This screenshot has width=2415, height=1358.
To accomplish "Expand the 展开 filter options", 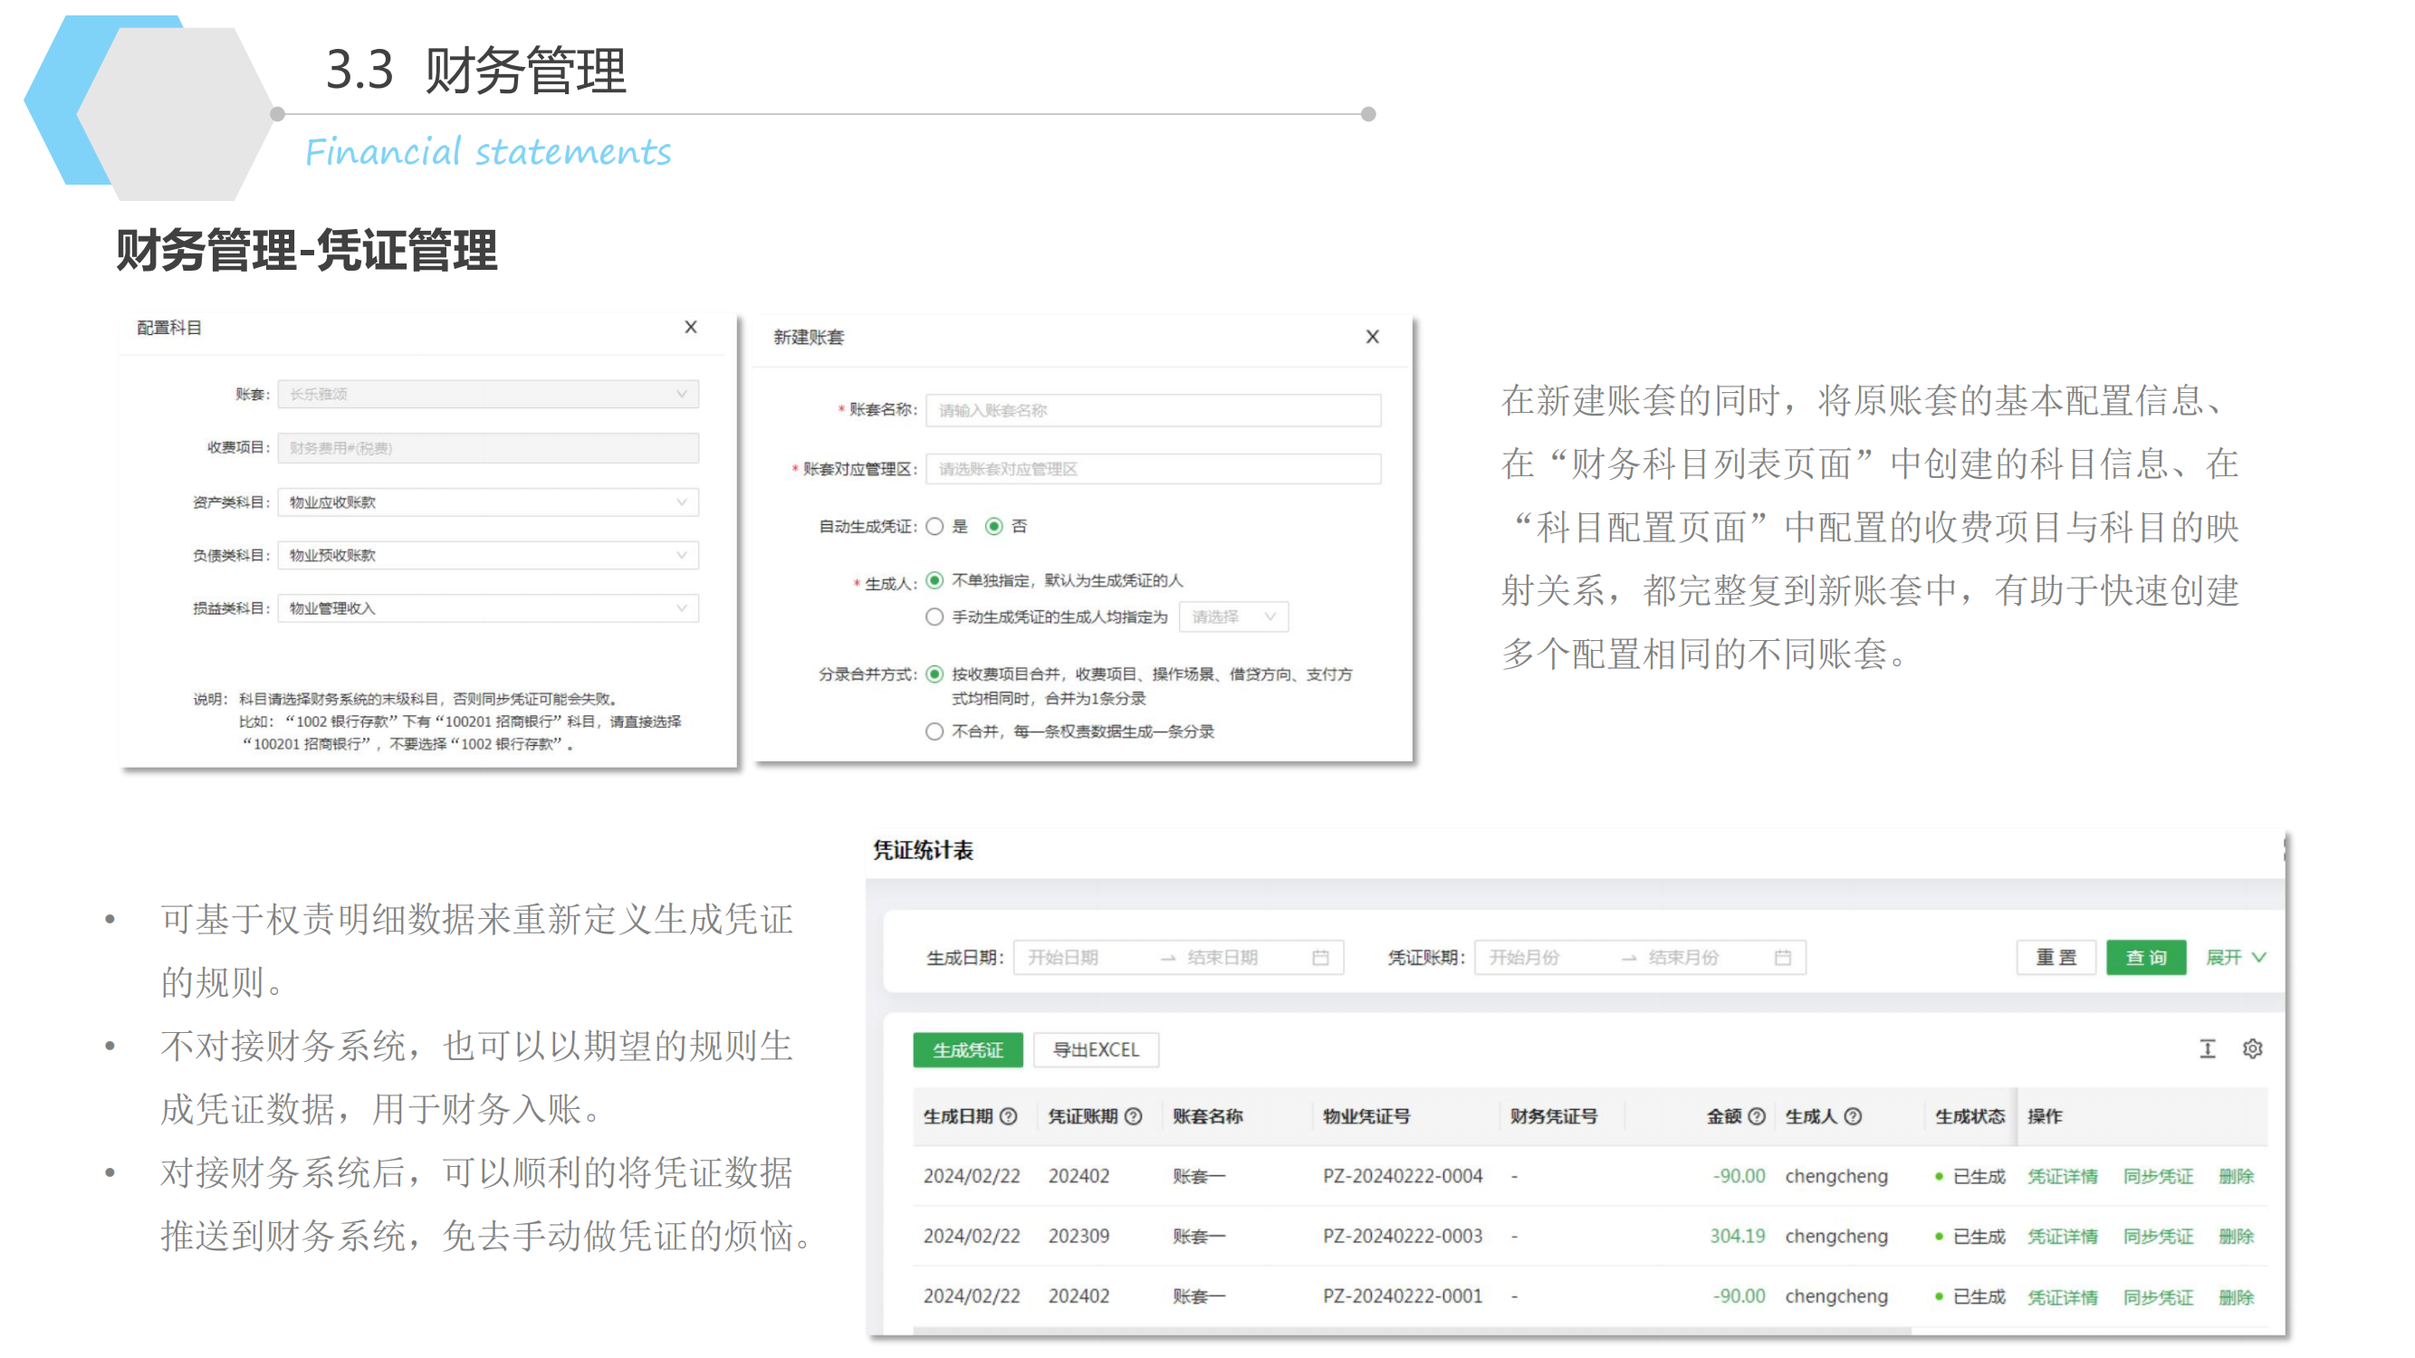I will tap(2235, 957).
